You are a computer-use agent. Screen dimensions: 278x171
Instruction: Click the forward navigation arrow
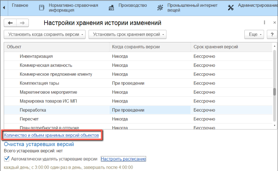click(x=22, y=23)
